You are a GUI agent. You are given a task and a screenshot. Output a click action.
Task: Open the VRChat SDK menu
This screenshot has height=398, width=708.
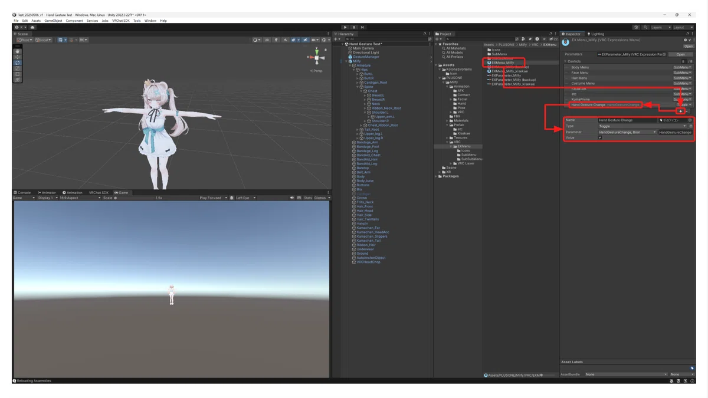click(121, 21)
